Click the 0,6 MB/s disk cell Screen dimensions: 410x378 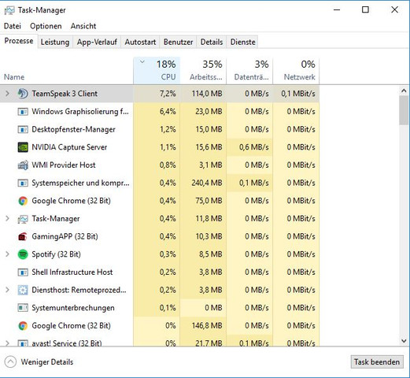(249, 147)
